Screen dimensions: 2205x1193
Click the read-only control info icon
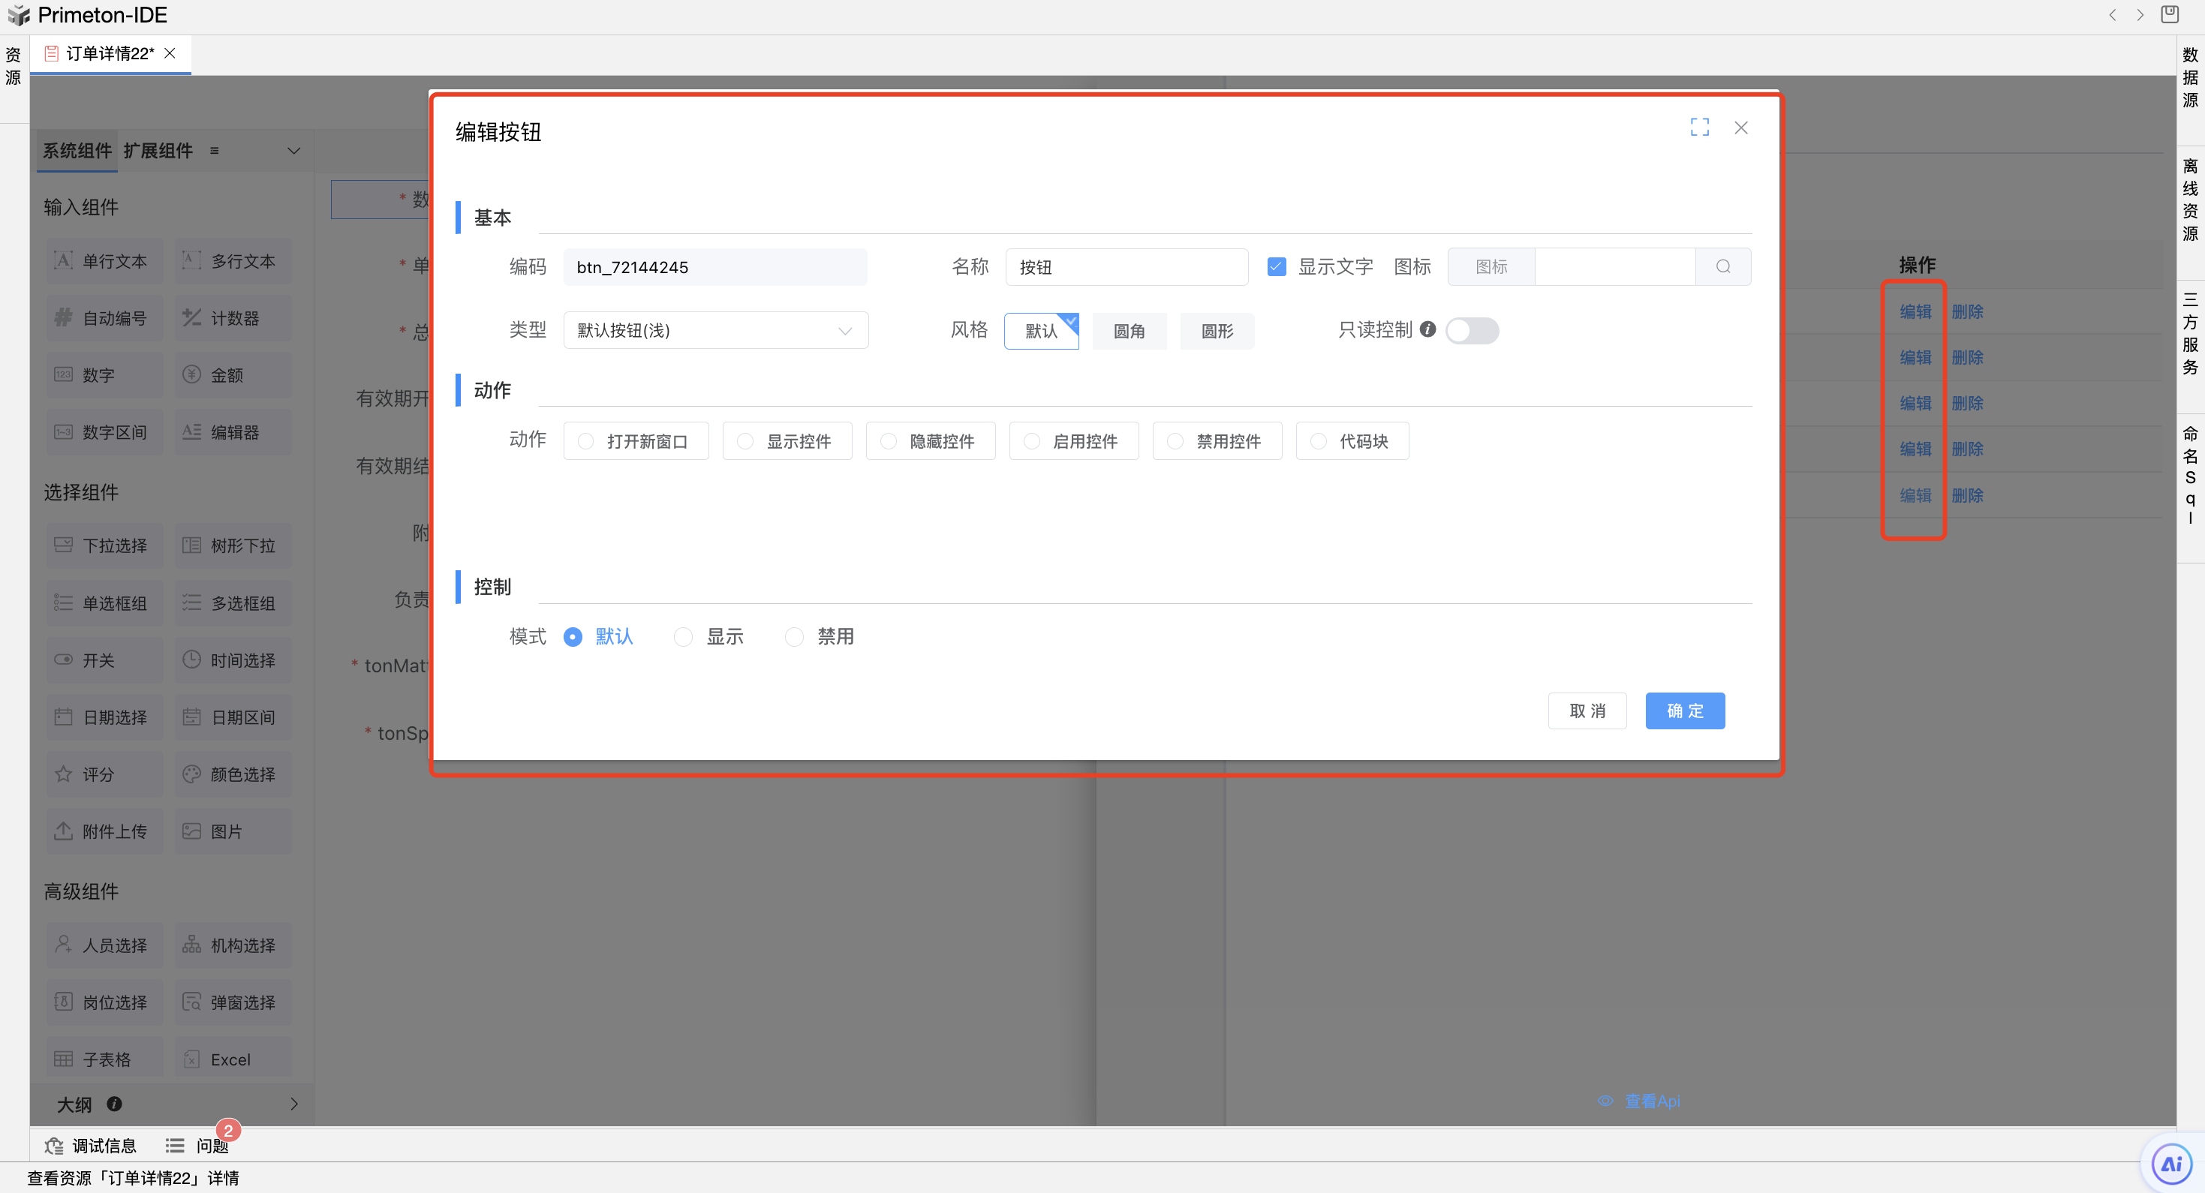click(1427, 329)
